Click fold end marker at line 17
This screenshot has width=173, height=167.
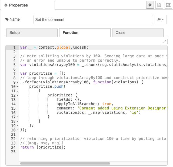point(17,117)
